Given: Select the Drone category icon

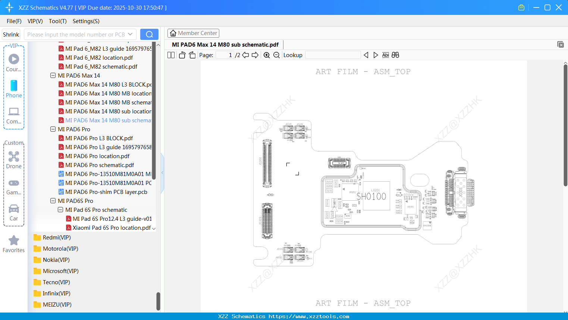Looking at the screenshot, I should tap(14, 157).
